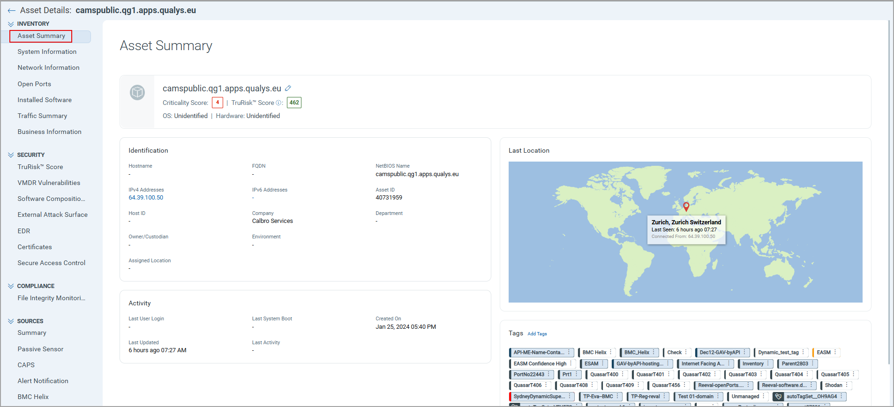Go to EDR section

(24, 231)
